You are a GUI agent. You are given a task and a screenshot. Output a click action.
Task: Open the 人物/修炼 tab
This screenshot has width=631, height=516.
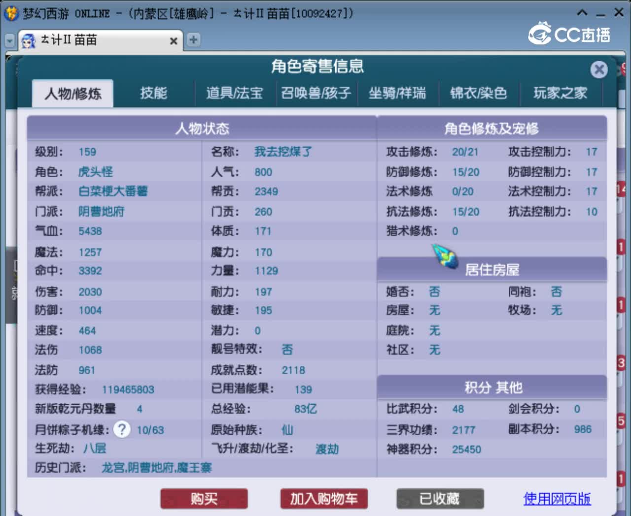(x=73, y=93)
